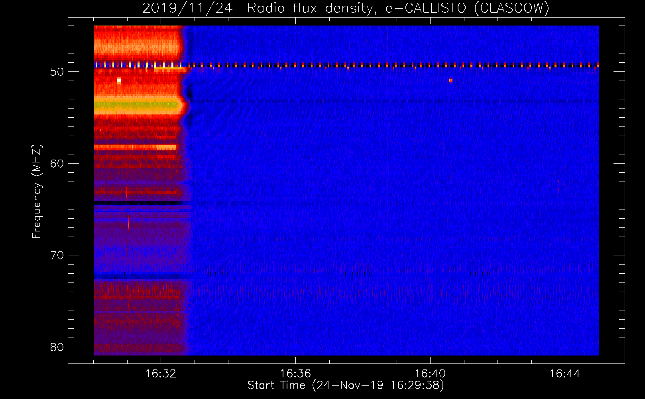Click the 'Start Time (24-Nov-19 16:29:38)' label

tap(346, 385)
